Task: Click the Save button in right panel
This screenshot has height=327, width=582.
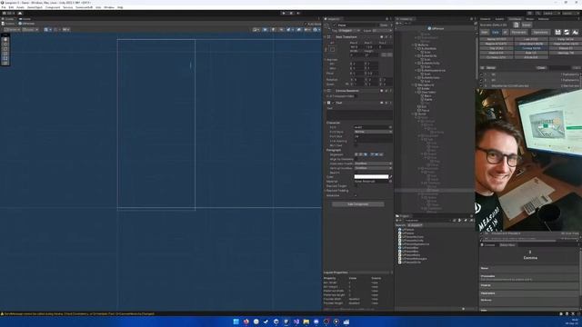Action: point(527,25)
